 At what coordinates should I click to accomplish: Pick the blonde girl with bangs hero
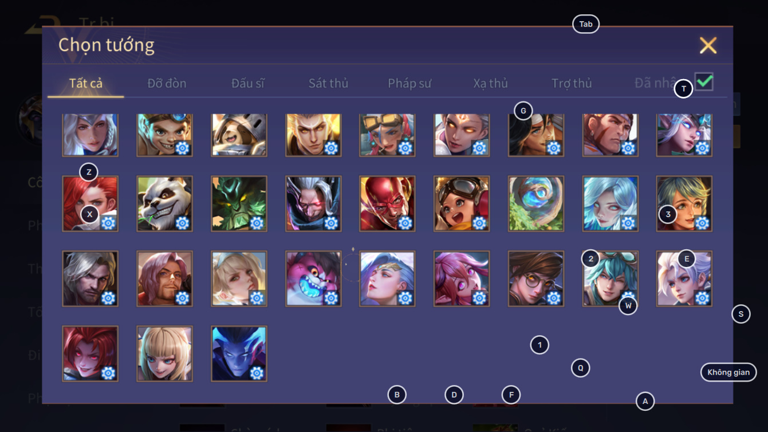165,354
